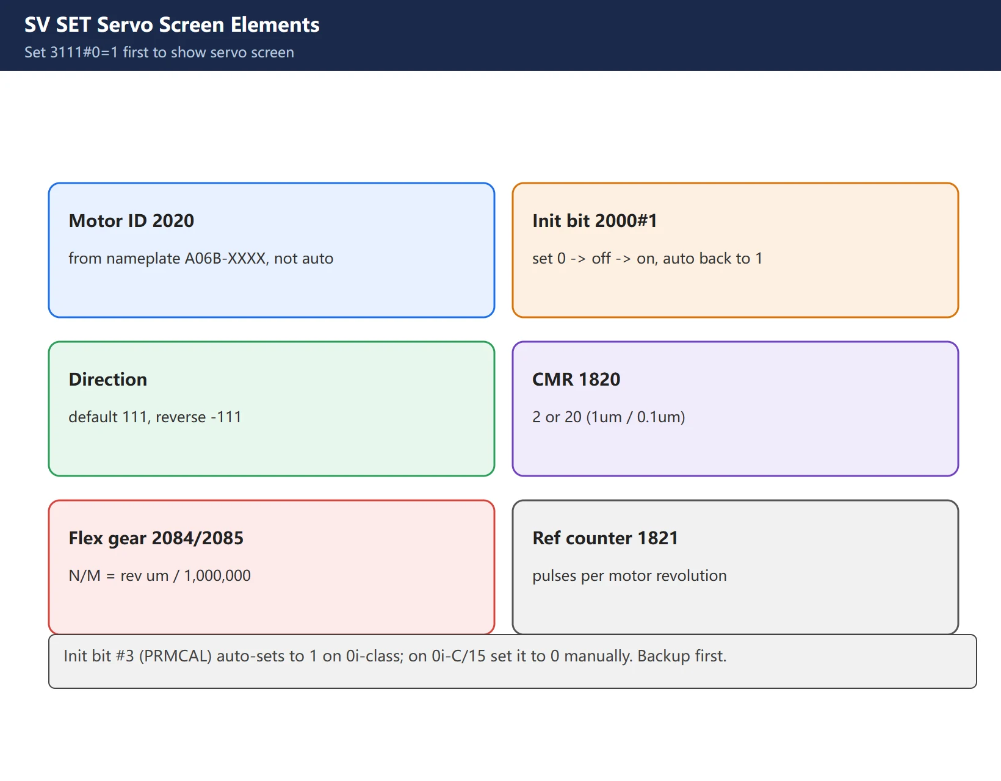Select the Motor ID 2020 card
The width and height of the screenshot is (1001, 781).
[272, 250]
